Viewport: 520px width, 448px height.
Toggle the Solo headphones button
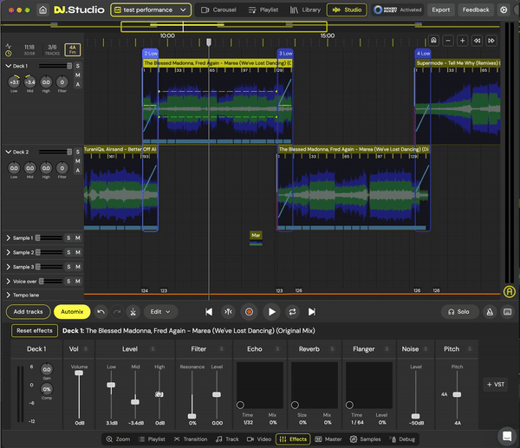[x=460, y=311]
